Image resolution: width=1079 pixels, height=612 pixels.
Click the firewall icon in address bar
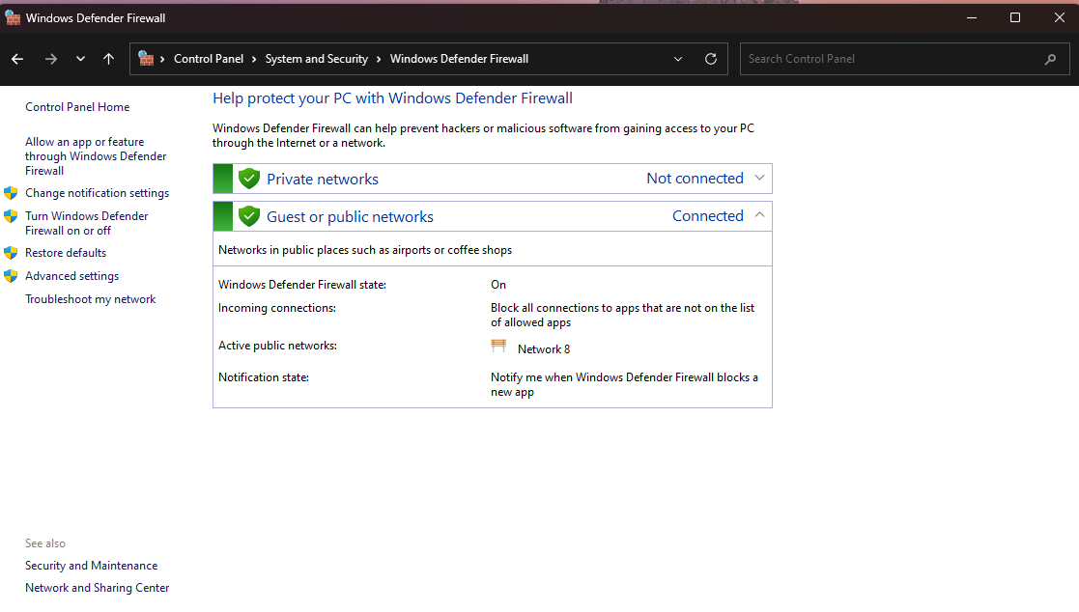[147, 59]
